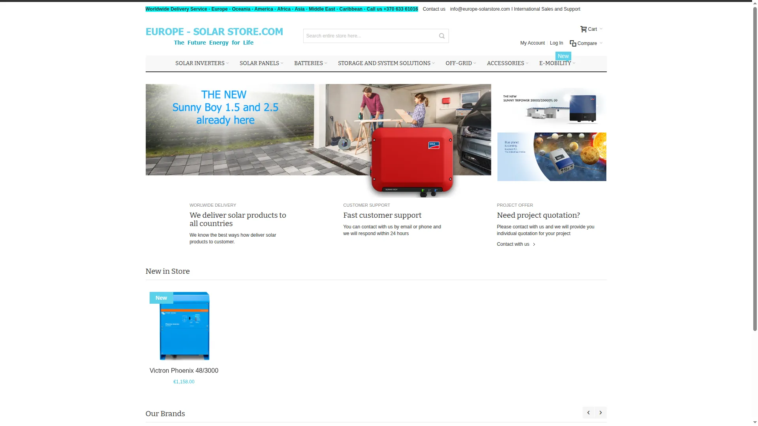
Task: Click the Compare icon
Action: coord(573,43)
